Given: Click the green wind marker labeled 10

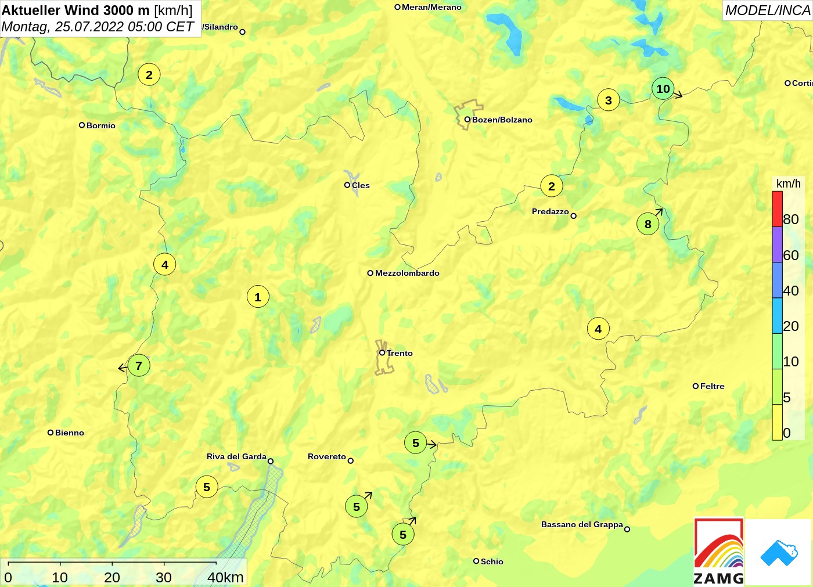Looking at the screenshot, I should click(663, 89).
